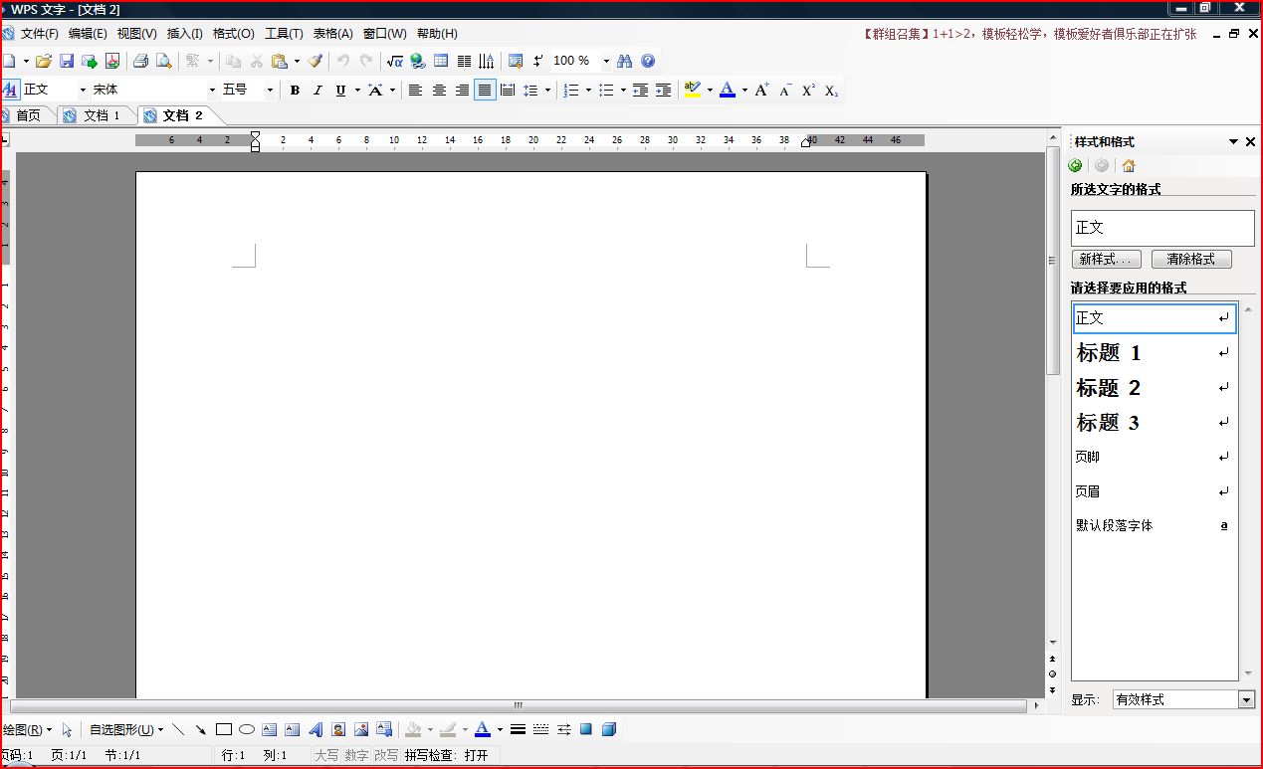Image resolution: width=1263 pixels, height=769 pixels.
Task: Select the rectangle shape drawing tool
Action: [x=224, y=729]
